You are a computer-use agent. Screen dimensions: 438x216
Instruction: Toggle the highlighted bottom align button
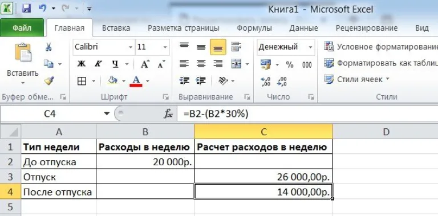pos(218,47)
